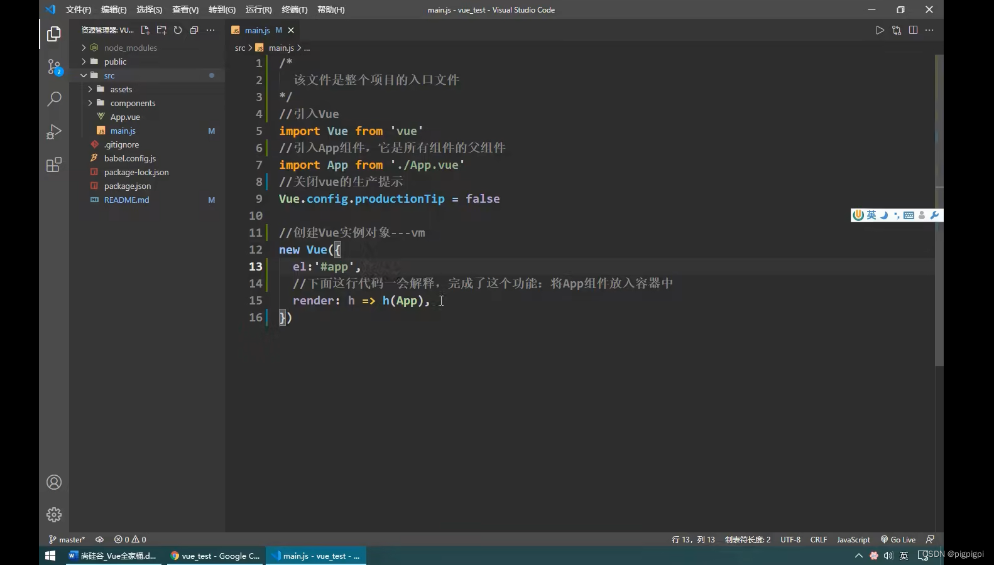Click the feedback icon in status bar
Screen dimensions: 994x565
(x=930, y=540)
